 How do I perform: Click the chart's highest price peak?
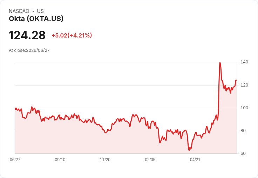click(x=220, y=63)
